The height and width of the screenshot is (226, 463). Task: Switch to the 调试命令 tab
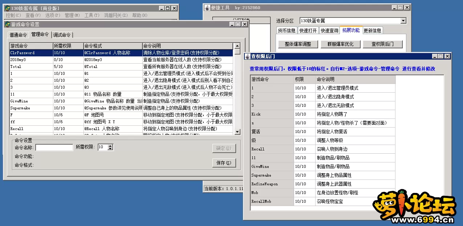(x=62, y=35)
